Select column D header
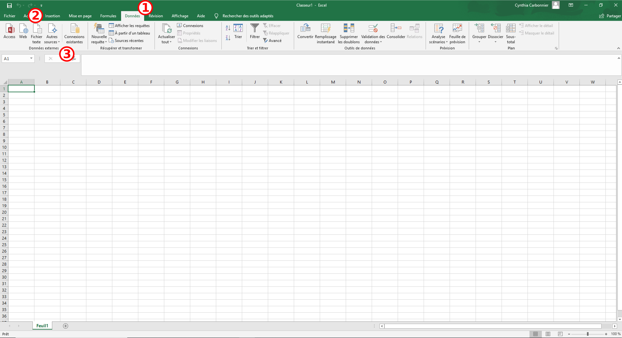 [99, 82]
